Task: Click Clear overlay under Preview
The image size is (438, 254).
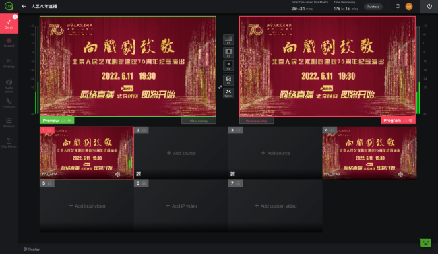Action: tap(199, 121)
